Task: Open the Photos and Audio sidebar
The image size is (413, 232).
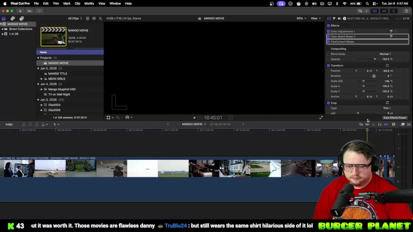Action: (x=13, y=18)
